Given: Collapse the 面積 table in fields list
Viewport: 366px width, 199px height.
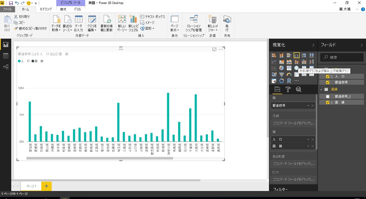Looking at the screenshot, I should 321,89.
